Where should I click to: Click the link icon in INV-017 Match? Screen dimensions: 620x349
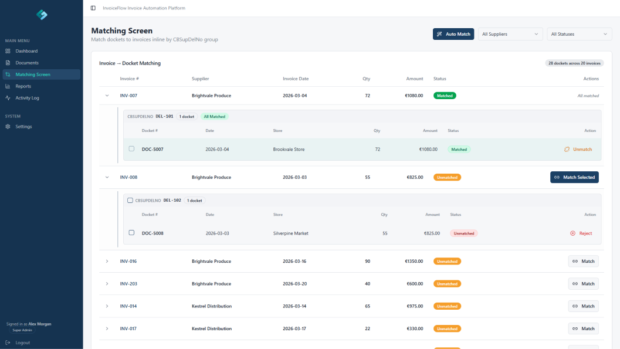coord(575,329)
